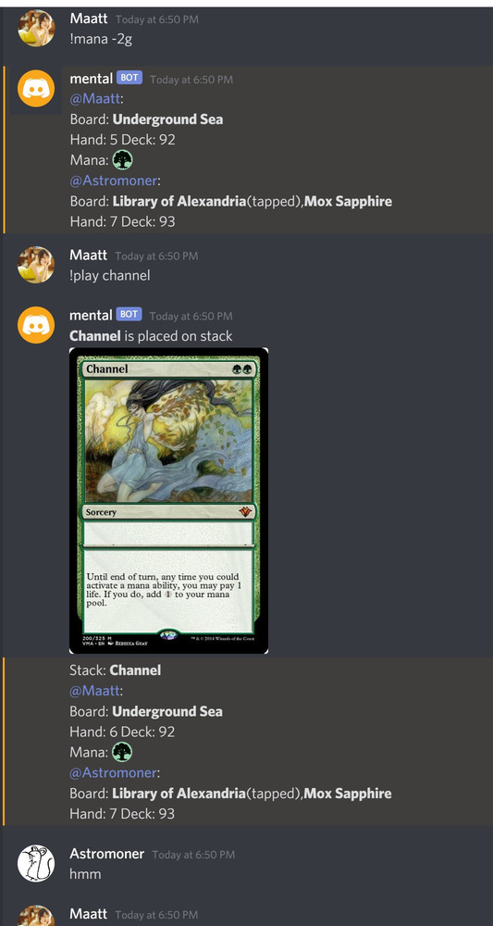Click the timestamp on !play channel message
This screenshot has width=493, height=926.
(x=156, y=256)
